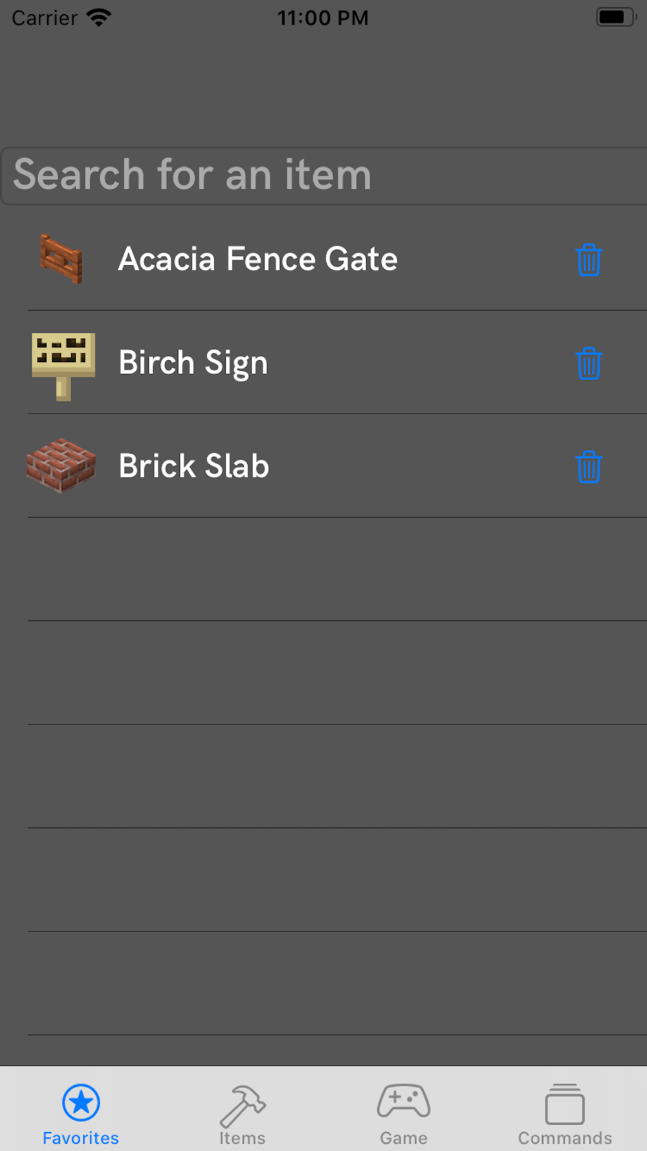Screen dimensions: 647x1151
Task: Switch to the Commands tab label
Action: tap(565, 1138)
